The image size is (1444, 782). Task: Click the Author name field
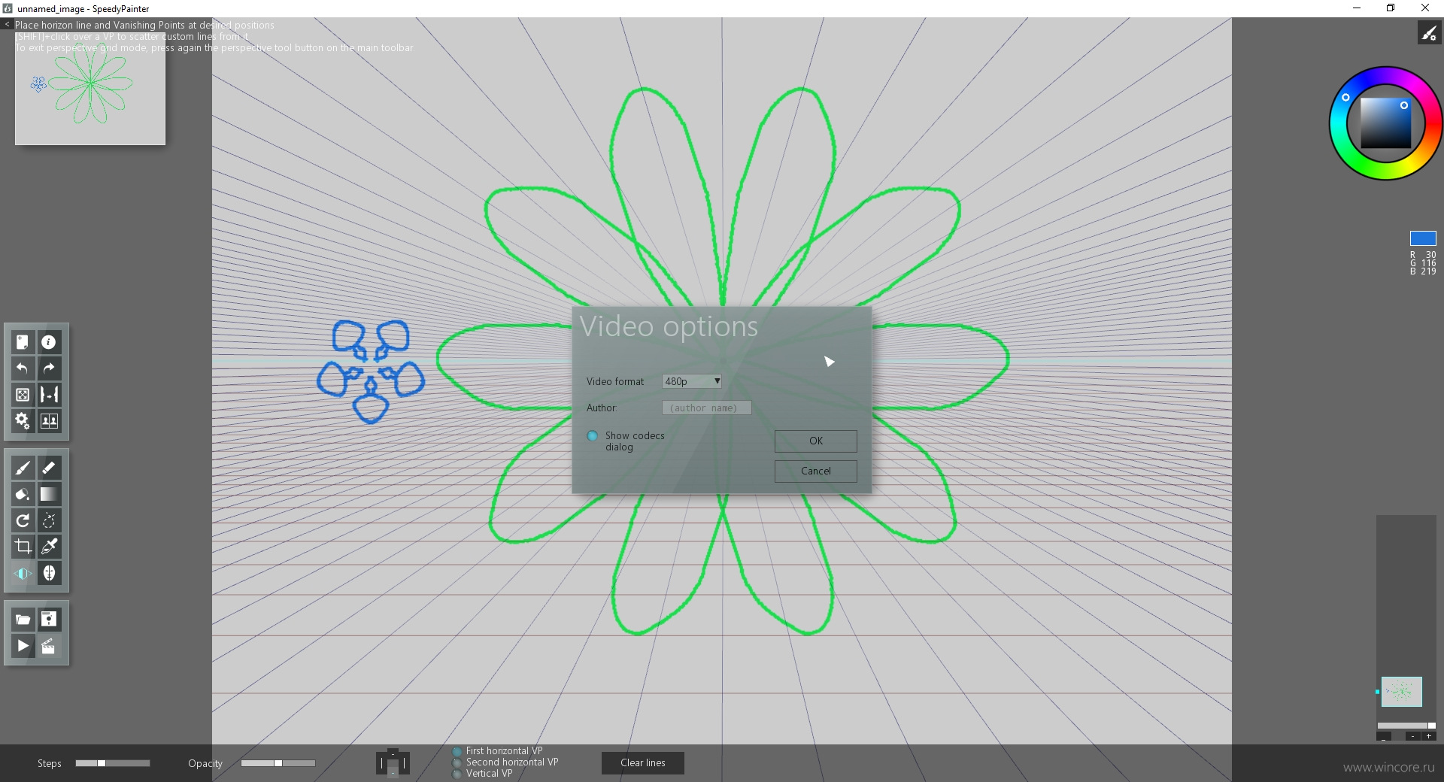706,408
